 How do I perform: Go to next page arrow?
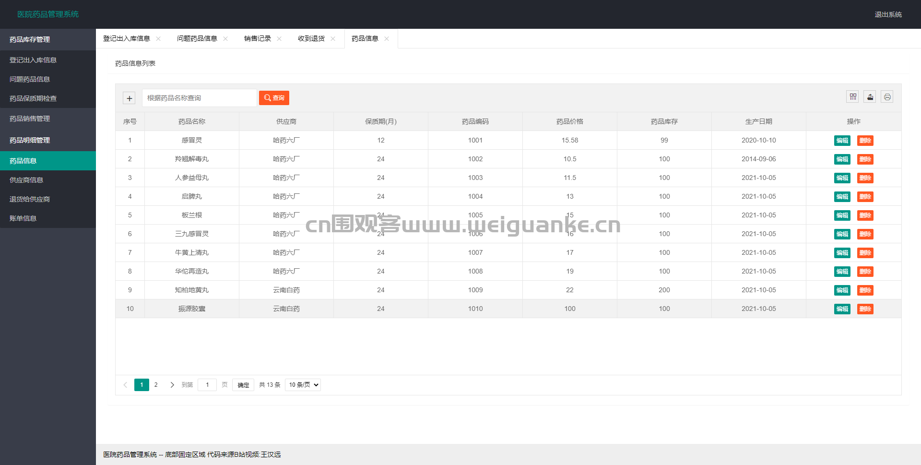[x=172, y=385]
